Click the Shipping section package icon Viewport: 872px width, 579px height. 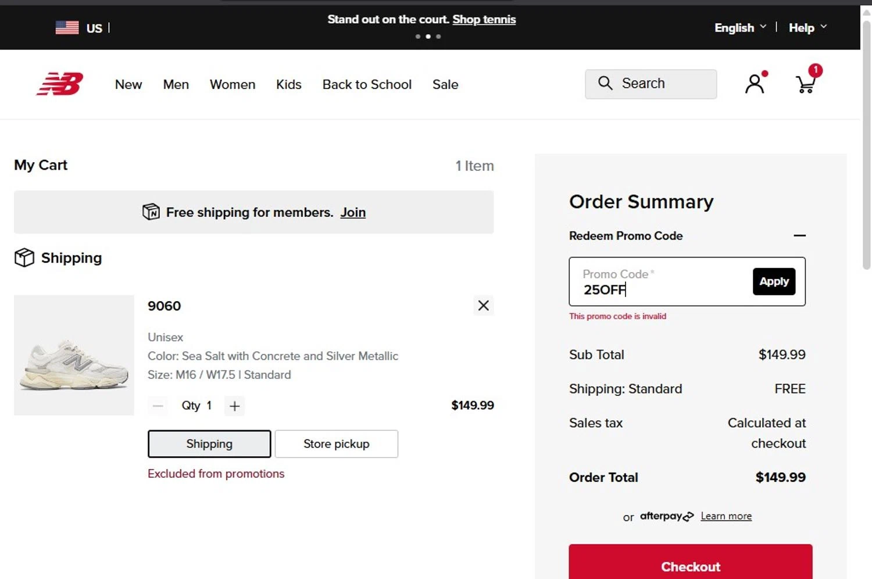[x=24, y=258]
